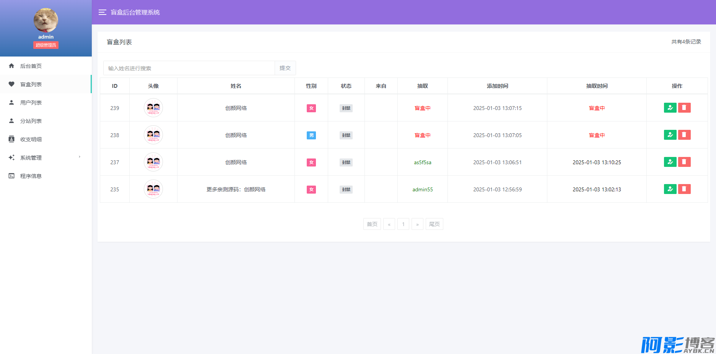Click the 女 gender badge in row 235
The height and width of the screenshot is (354, 716).
(x=311, y=189)
